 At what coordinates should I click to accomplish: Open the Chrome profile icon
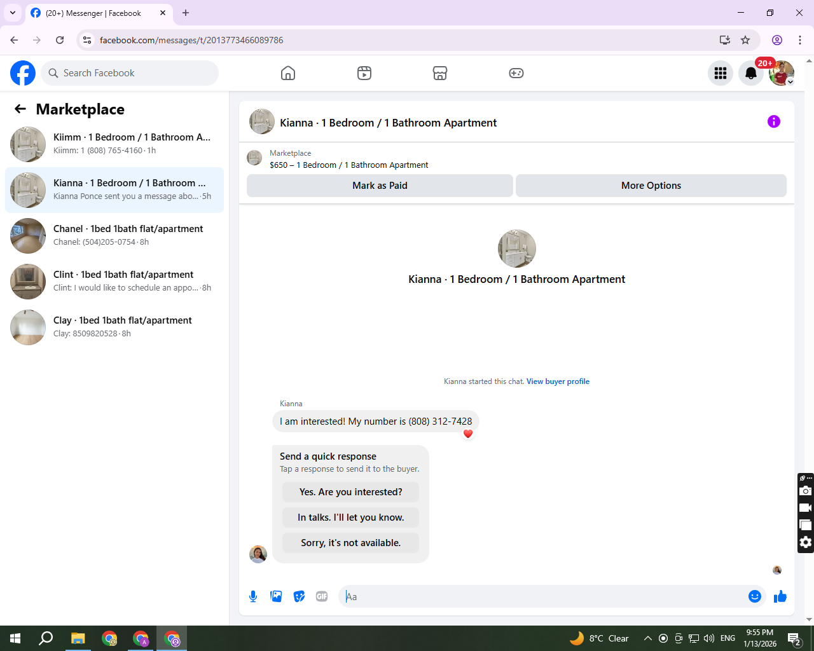777,40
